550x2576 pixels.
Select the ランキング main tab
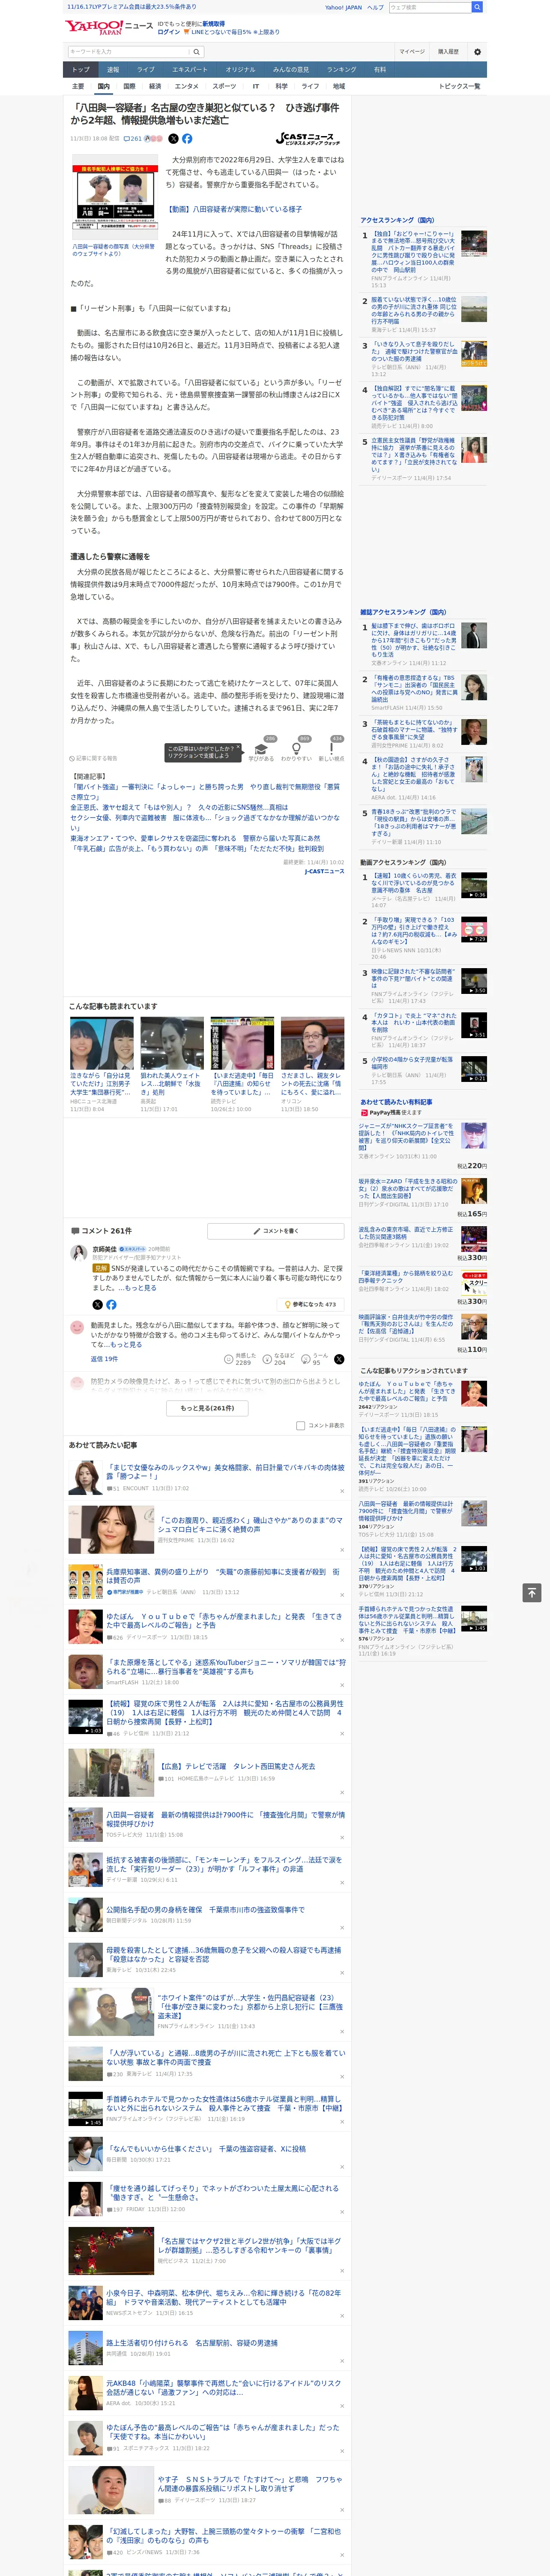tap(341, 70)
